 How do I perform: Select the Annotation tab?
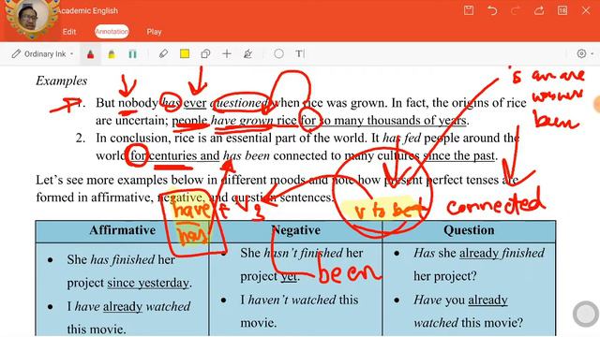click(112, 32)
